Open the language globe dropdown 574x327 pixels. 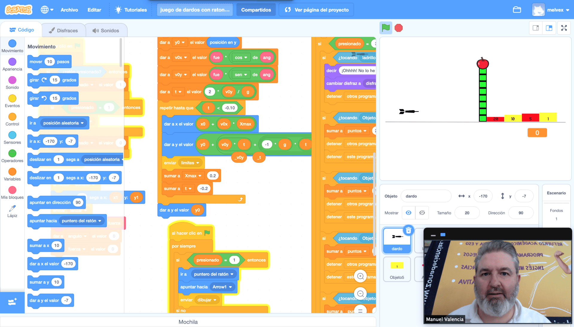pyautogui.click(x=47, y=10)
